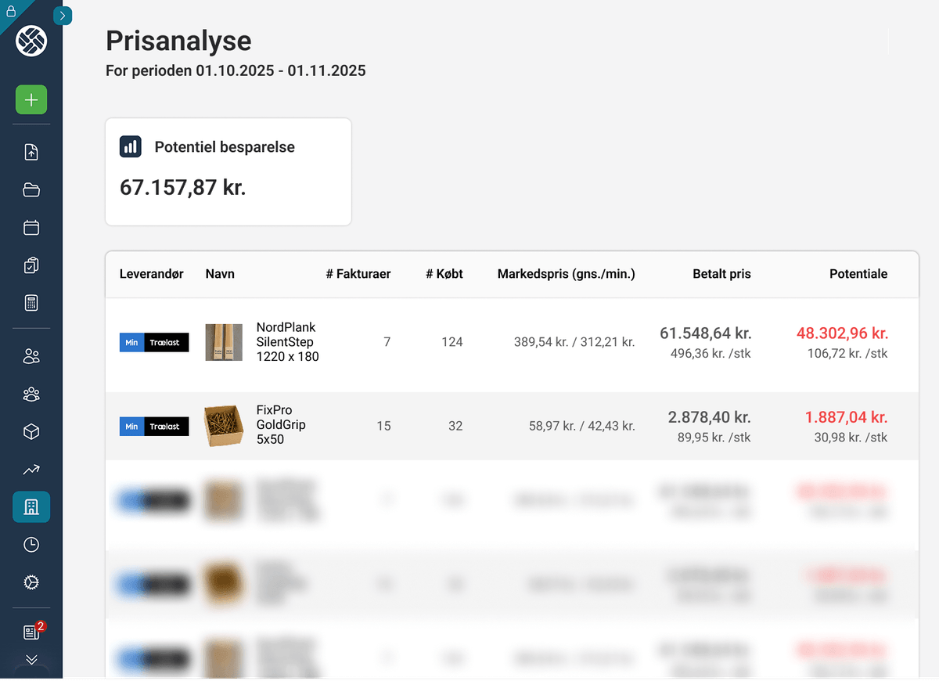Expand more sidebar items with double chevron
The height and width of the screenshot is (681, 939).
(31, 659)
